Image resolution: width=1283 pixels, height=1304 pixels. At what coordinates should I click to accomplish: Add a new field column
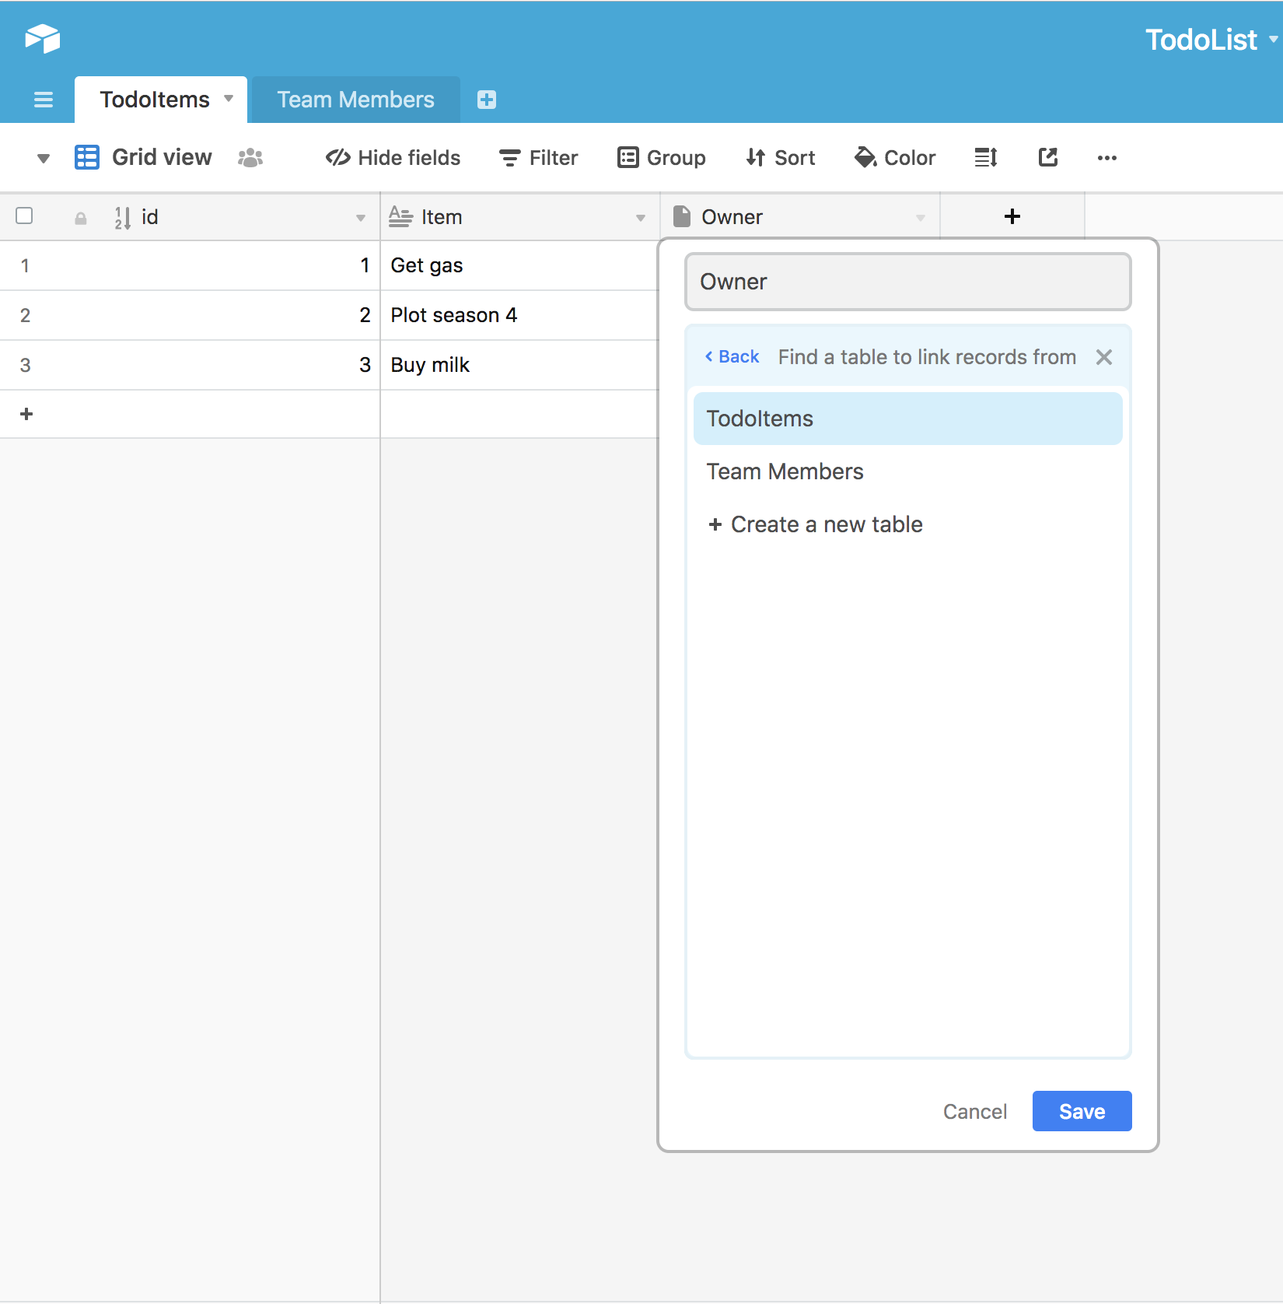[1012, 216]
